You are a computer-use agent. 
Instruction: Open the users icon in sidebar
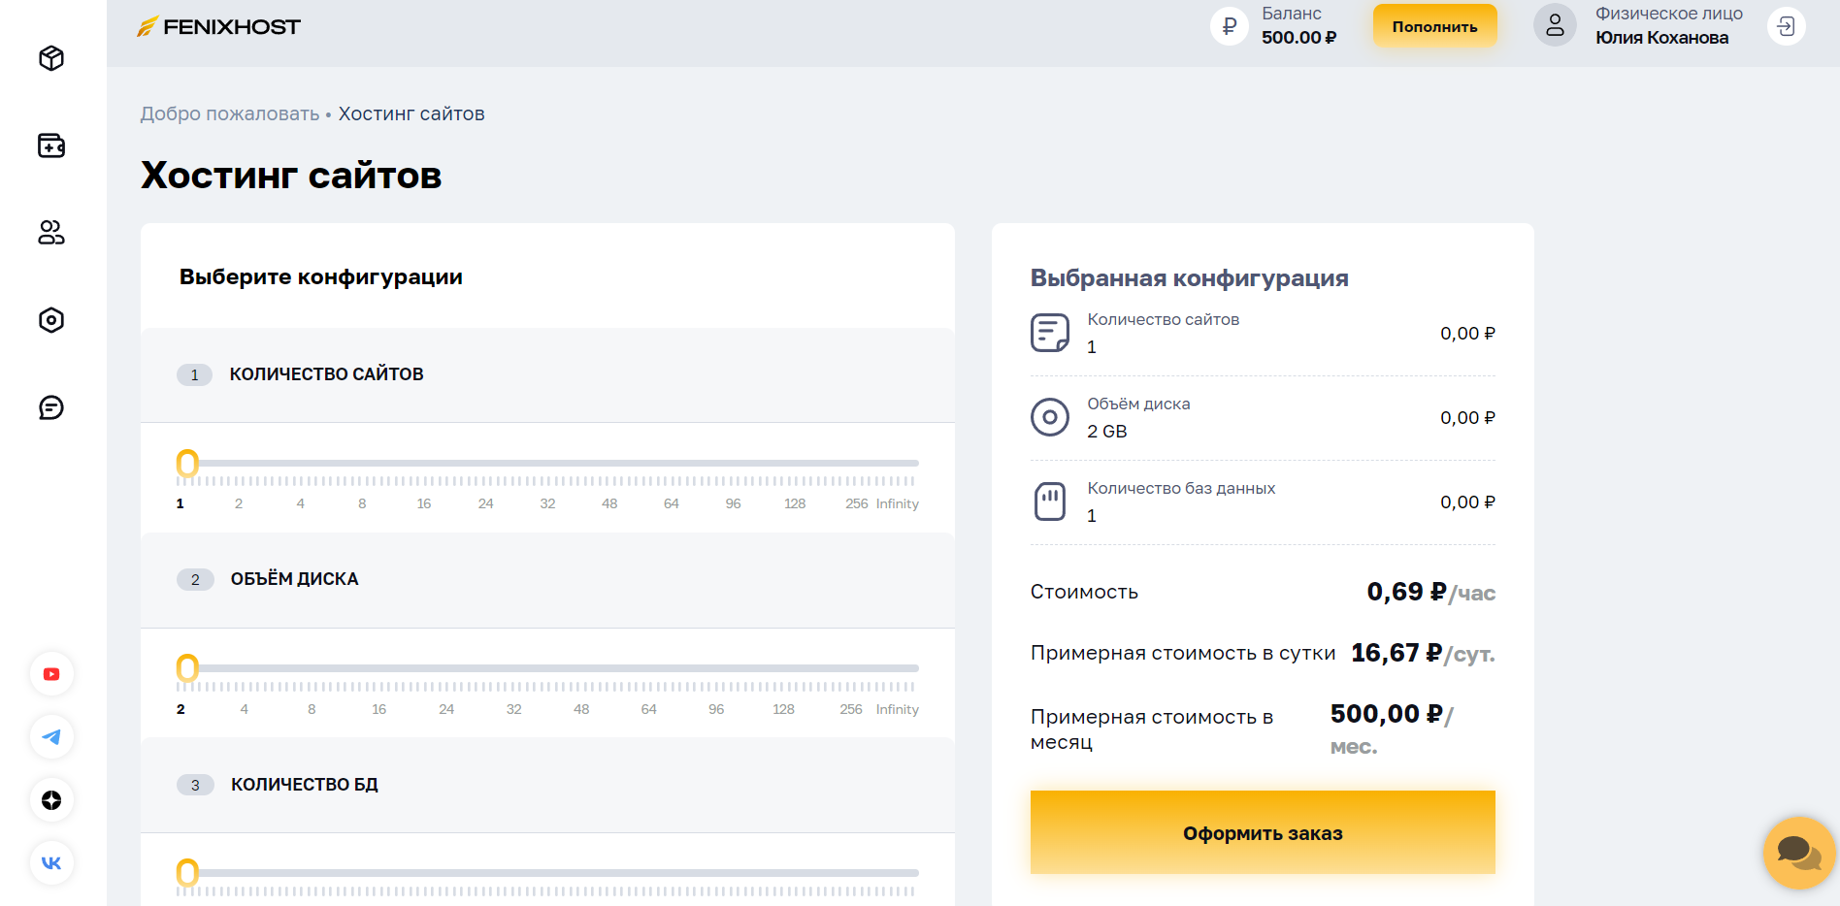point(51,233)
